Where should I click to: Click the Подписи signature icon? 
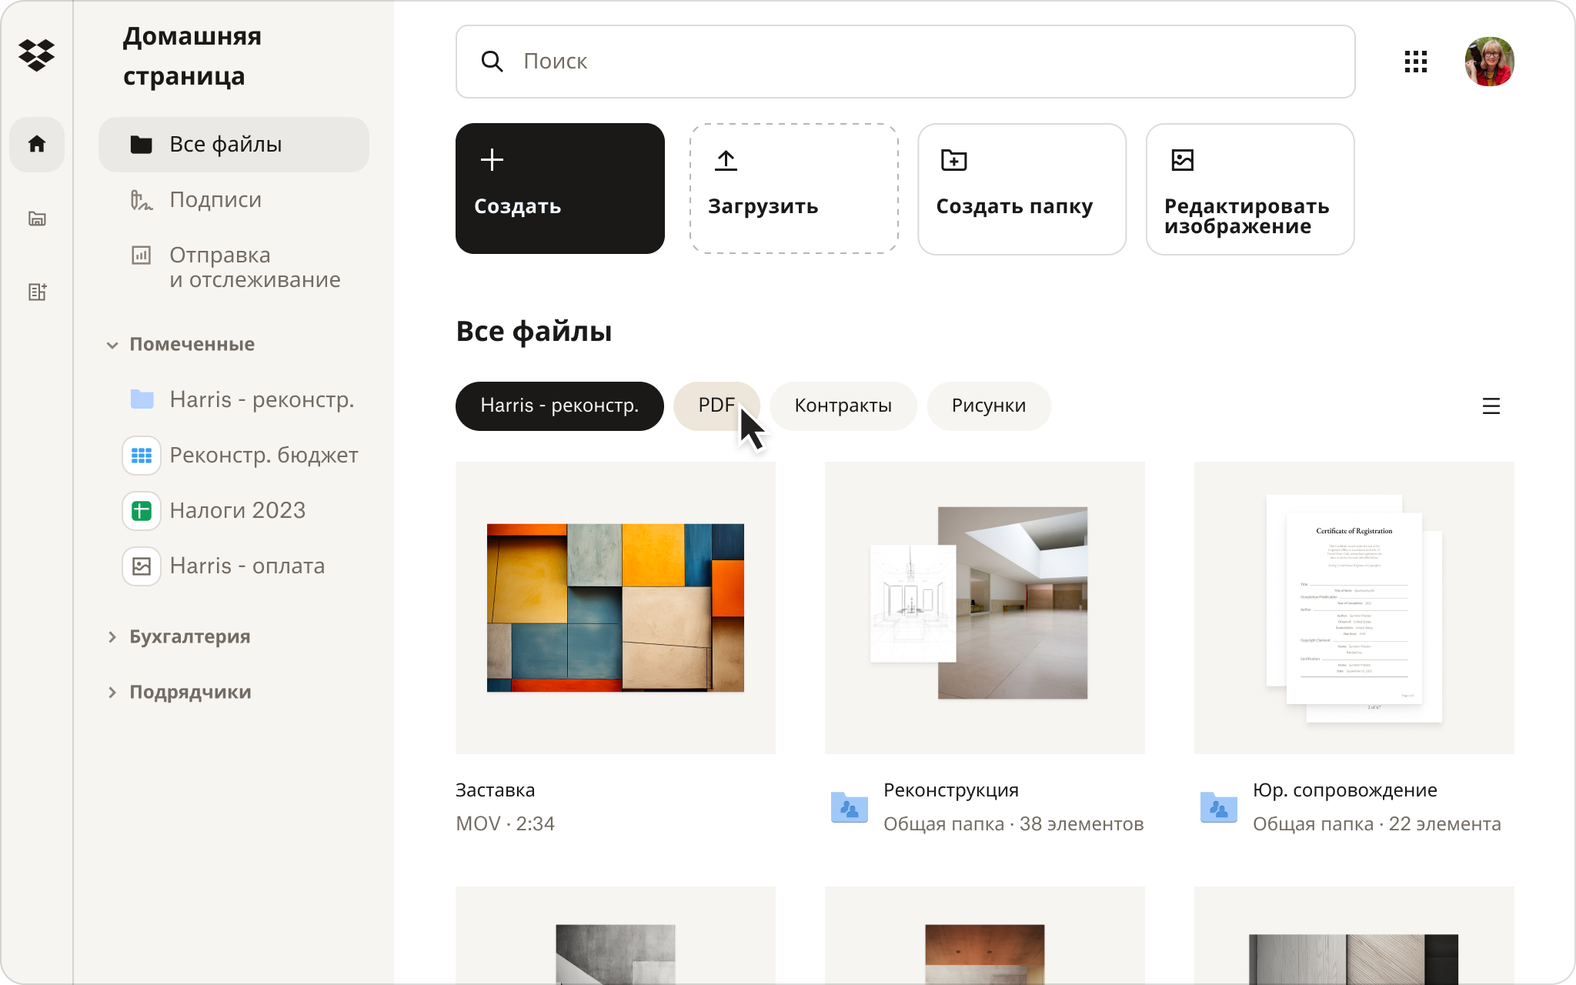[x=142, y=200]
